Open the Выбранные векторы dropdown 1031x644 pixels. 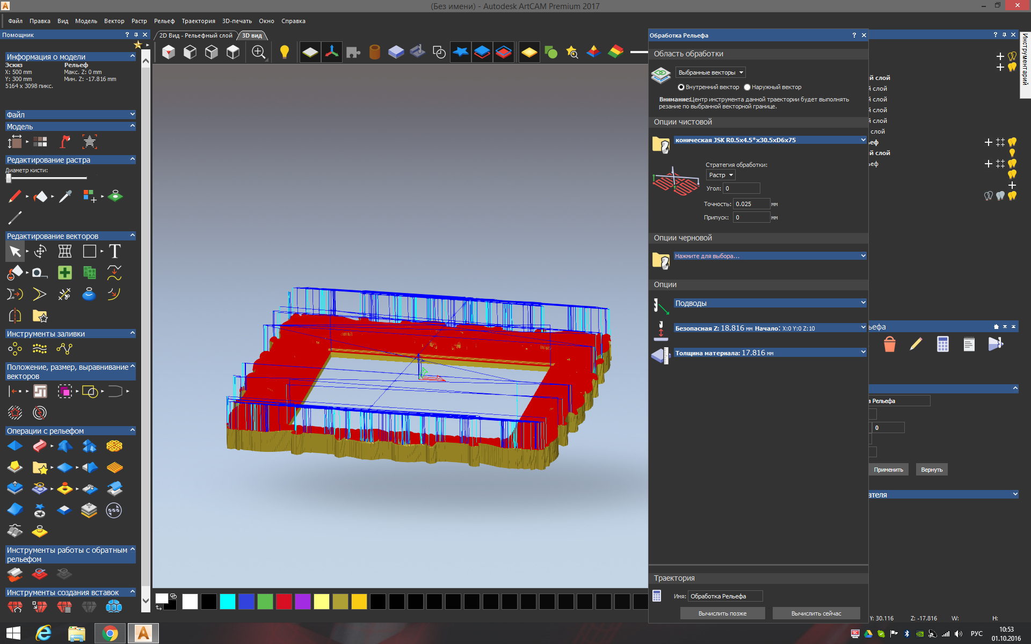pyautogui.click(x=710, y=72)
